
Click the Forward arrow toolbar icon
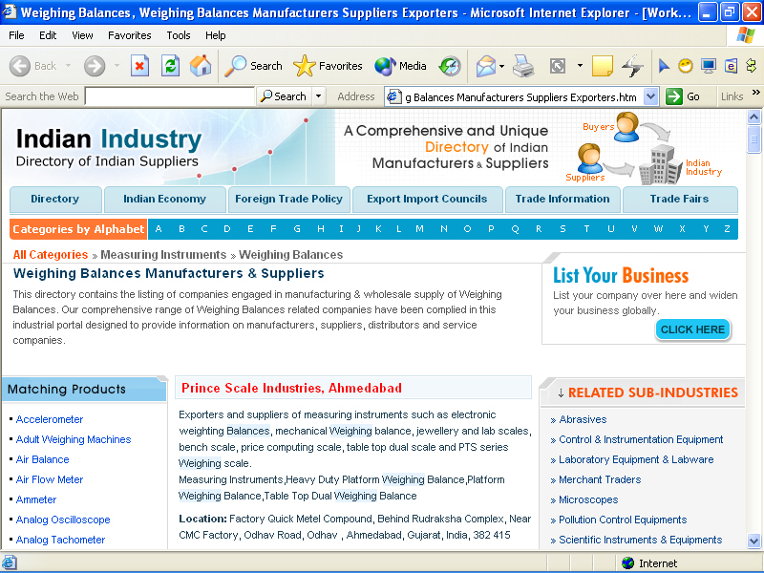(95, 66)
